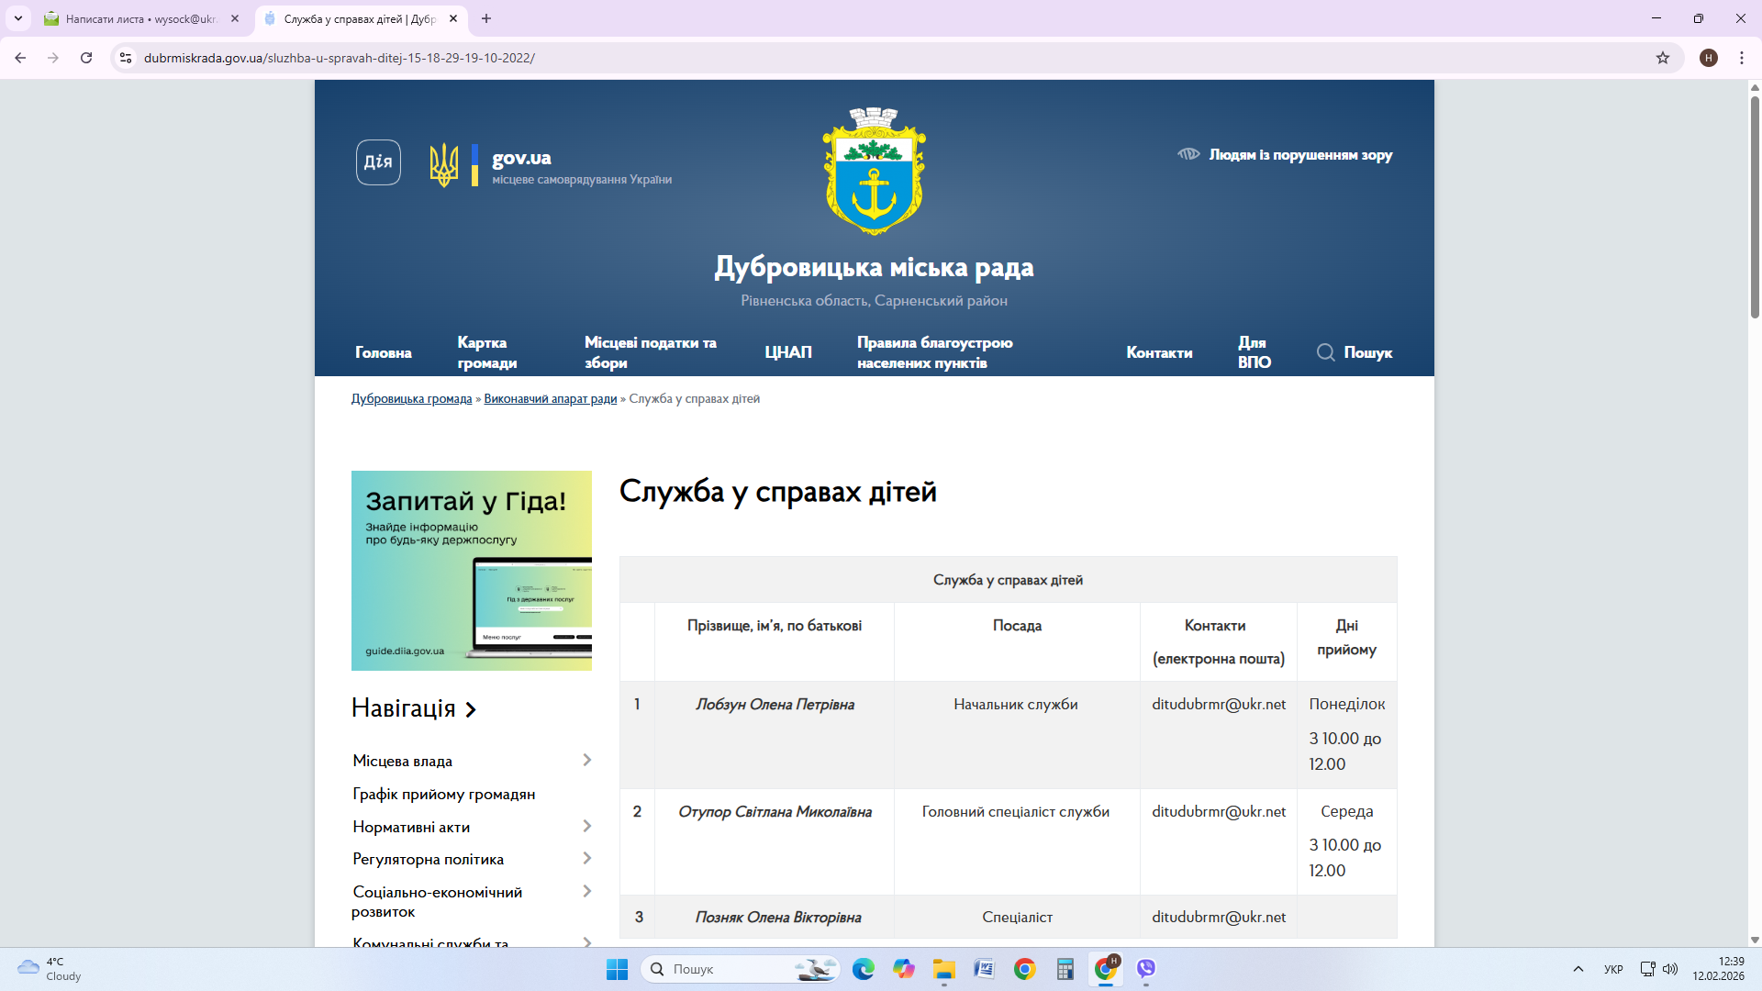The height and width of the screenshot is (991, 1762).
Task: Enable vision-impaired mode Людям із порушенням зору
Action: coord(1285,155)
